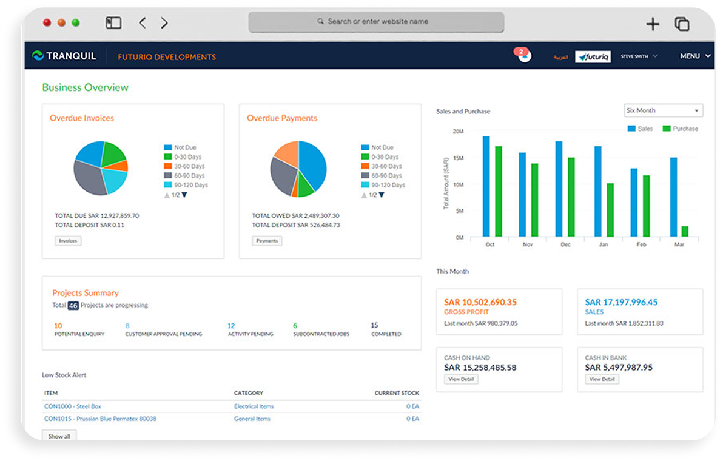Expand the Steve Smith user dropdown
This screenshot has width=723, height=461.
click(639, 56)
